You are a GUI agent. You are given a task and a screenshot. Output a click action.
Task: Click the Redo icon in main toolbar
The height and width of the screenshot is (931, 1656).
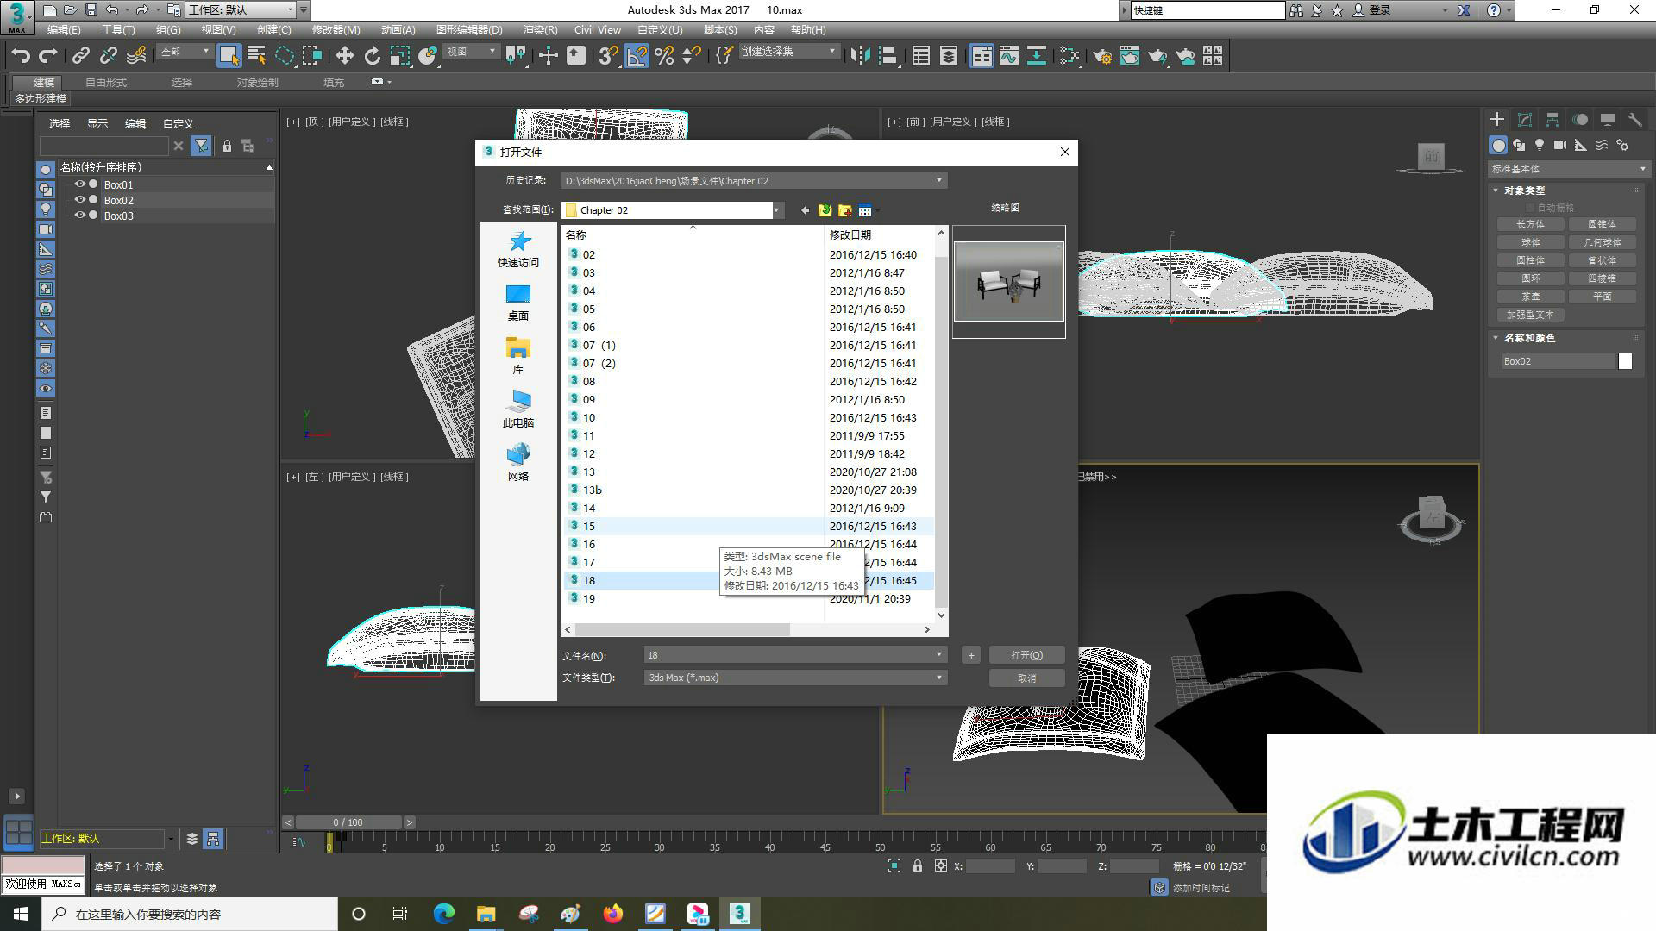[x=48, y=56]
